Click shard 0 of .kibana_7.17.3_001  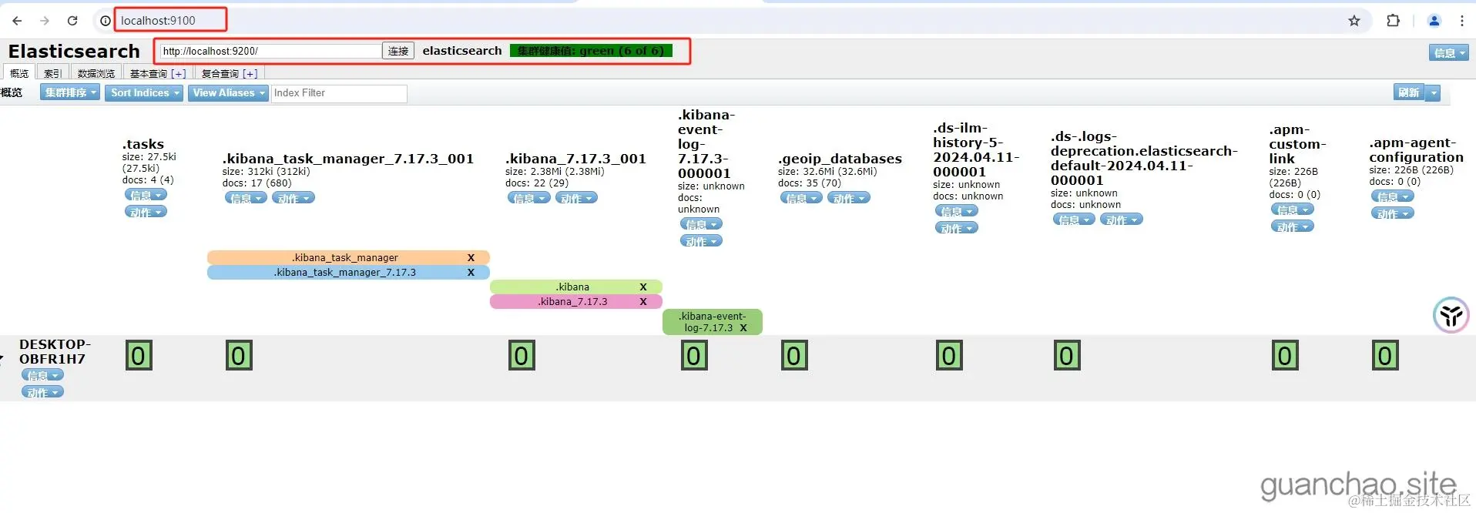522,356
